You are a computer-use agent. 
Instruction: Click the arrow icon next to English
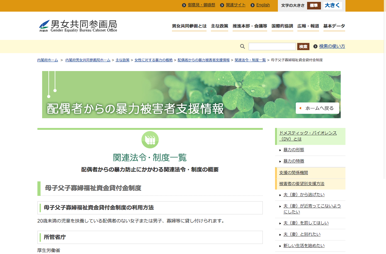[252, 5]
